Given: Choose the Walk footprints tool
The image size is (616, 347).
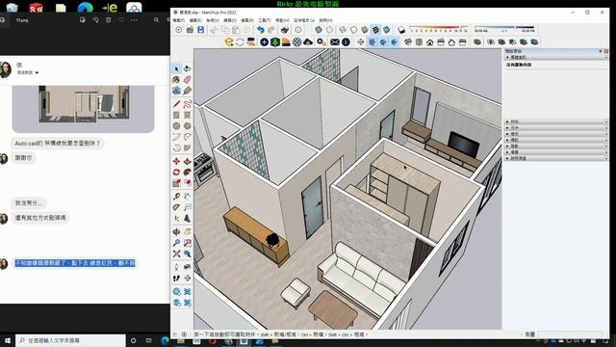Looking at the screenshot, I should [x=176, y=279].
